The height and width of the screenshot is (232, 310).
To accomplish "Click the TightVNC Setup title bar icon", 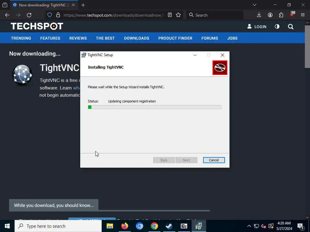I will [x=84, y=55].
